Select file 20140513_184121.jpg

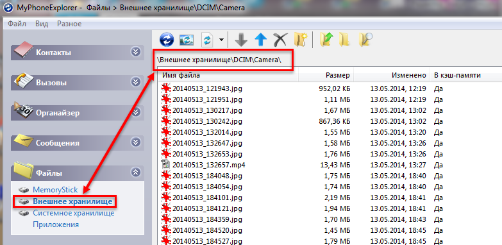207,208
